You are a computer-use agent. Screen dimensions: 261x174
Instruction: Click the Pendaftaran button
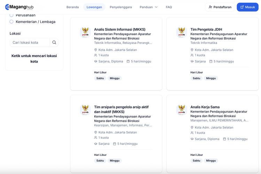coord(220,7)
